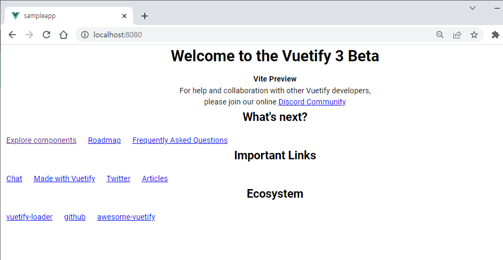The width and height of the screenshot is (503, 260).
Task: Open the Discord Community link
Action: (312, 102)
